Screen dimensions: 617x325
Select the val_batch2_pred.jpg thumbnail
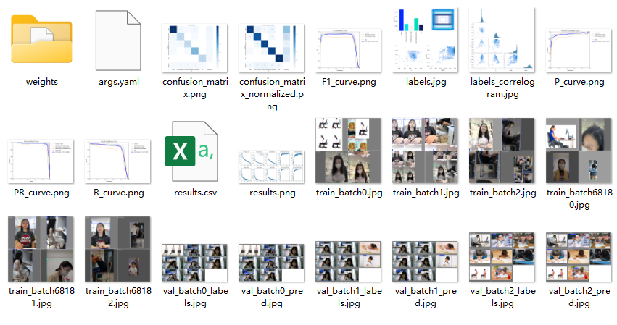pos(579,257)
